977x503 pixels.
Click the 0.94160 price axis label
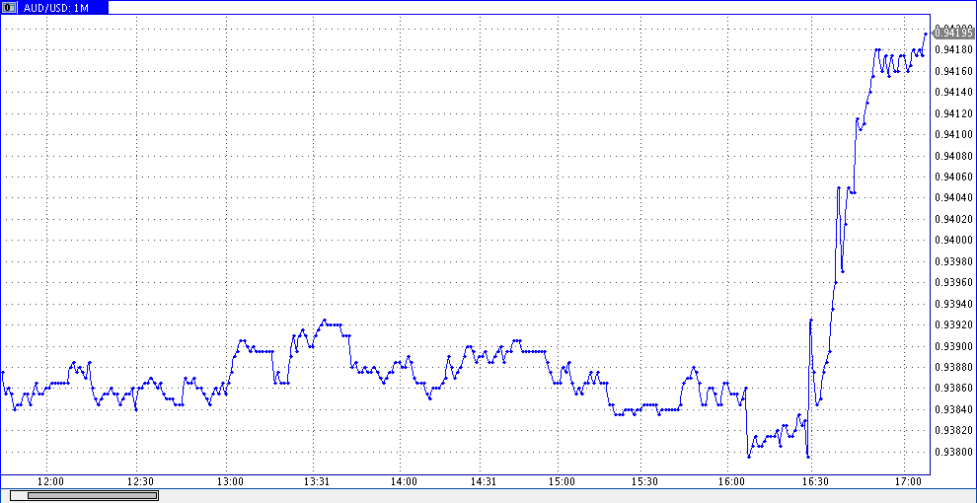[954, 71]
